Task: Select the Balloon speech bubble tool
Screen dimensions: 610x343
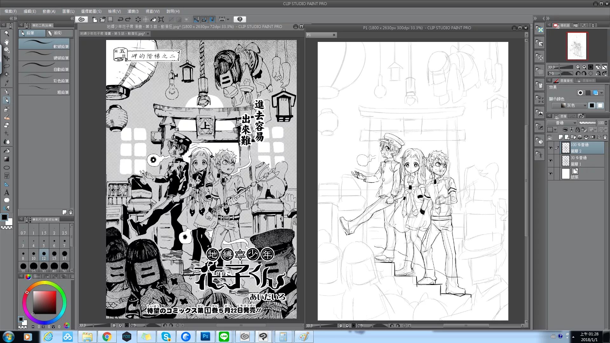Action: click(x=6, y=200)
